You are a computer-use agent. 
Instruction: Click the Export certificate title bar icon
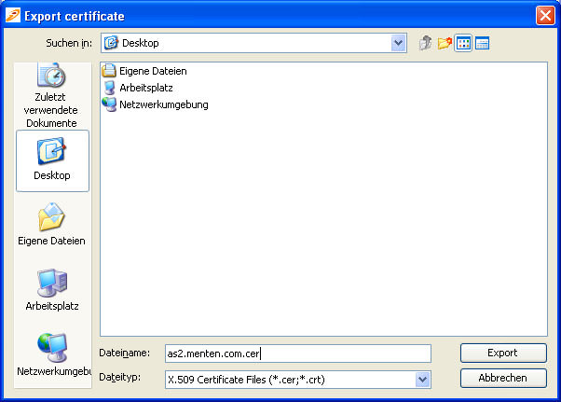[12, 15]
